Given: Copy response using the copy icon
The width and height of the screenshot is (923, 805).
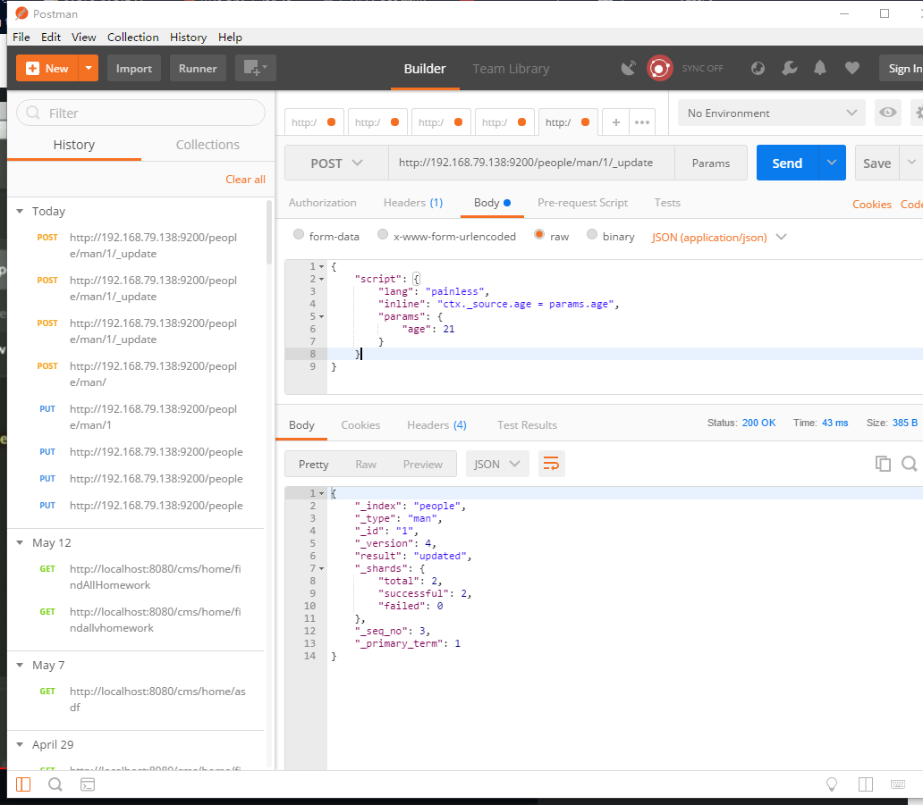Looking at the screenshot, I should tap(883, 464).
